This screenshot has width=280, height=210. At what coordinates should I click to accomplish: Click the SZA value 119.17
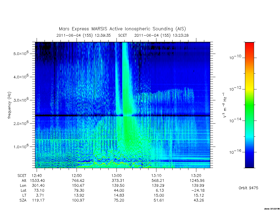(x=38, y=200)
